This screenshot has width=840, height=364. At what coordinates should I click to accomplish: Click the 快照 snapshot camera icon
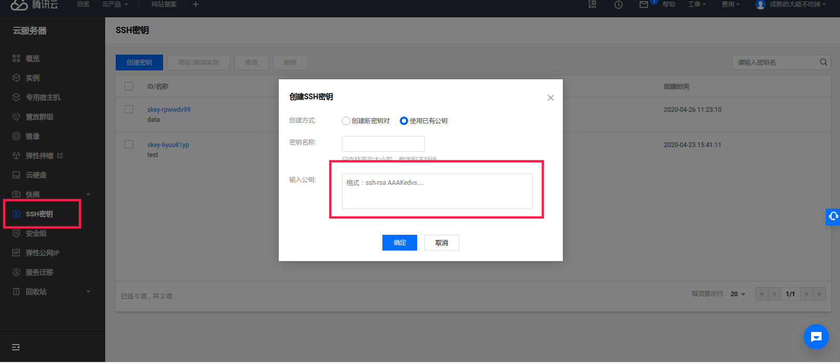[x=16, y=194]
